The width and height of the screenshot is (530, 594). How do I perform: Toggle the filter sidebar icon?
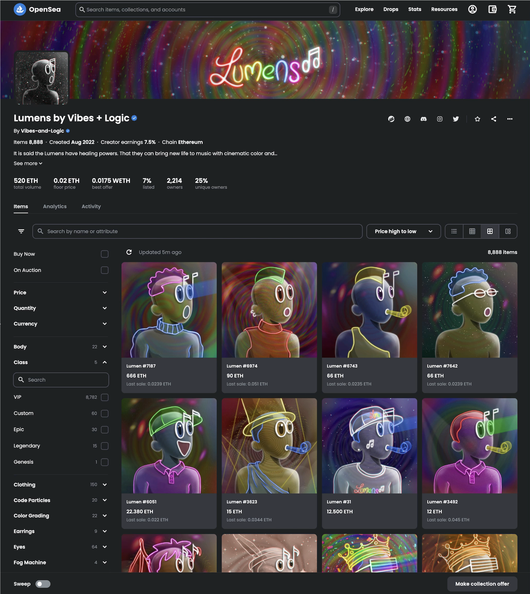21,231
